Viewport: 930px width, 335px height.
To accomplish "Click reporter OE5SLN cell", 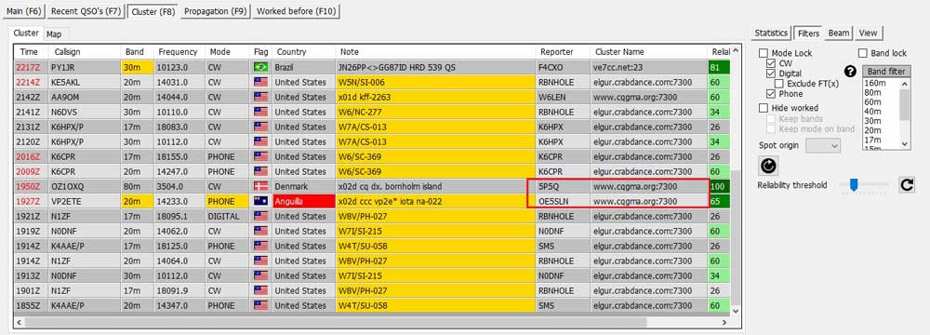I will [x=563, y=201].
